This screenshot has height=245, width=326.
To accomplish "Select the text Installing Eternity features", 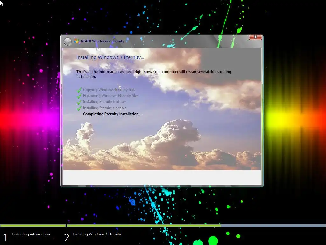I will pos(104,102).
